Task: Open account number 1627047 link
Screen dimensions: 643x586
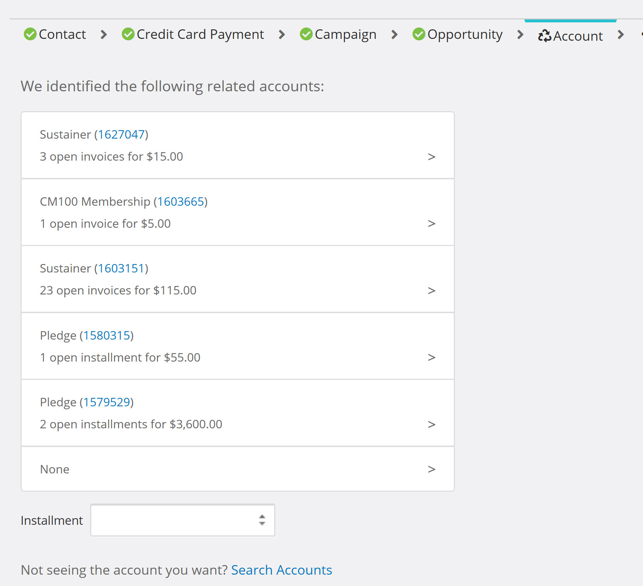Action: [121, 135]
